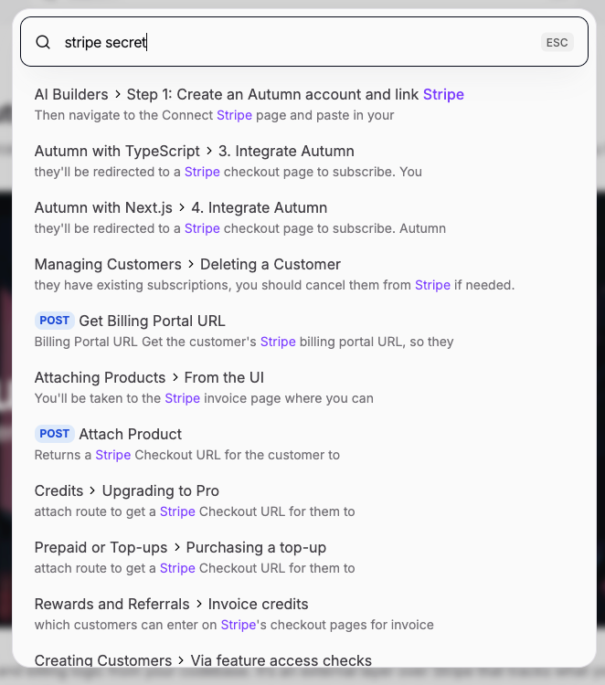This screenshot has height=685, width=605.
Task: Click POST badge beside Attach Product
Action: click(55, 434)
